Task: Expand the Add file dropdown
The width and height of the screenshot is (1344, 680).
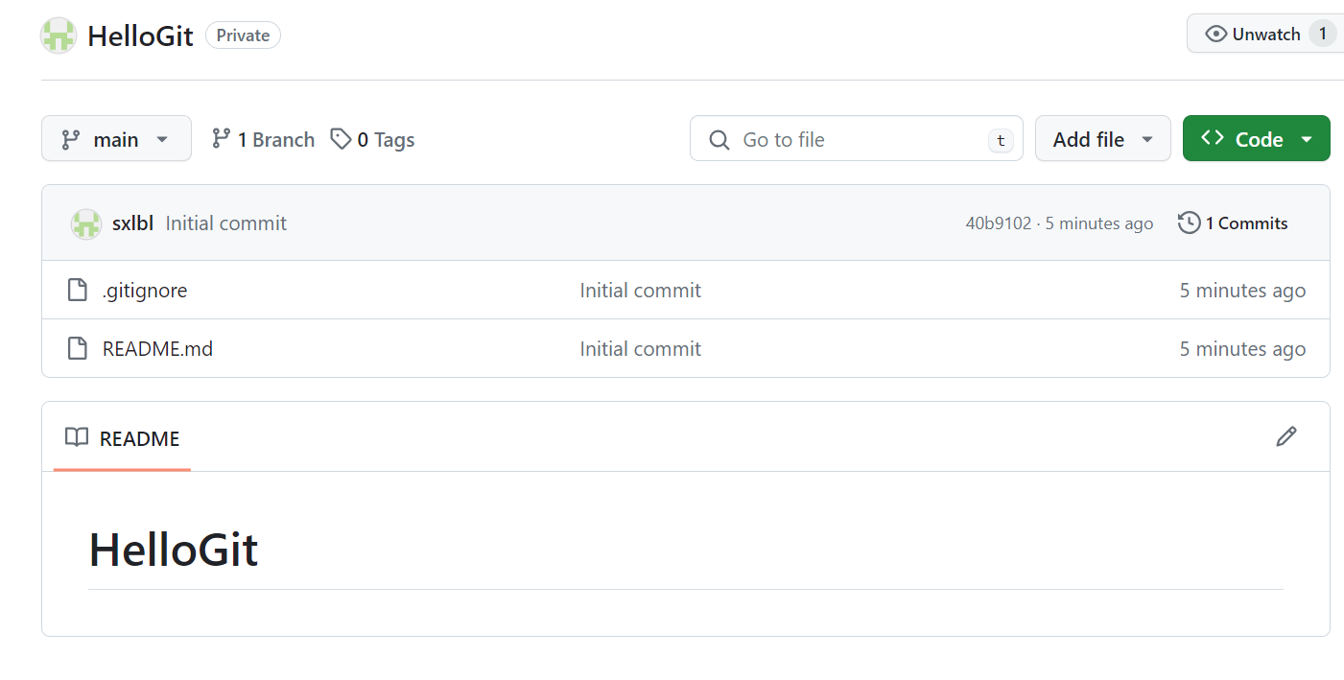Action: point(1102,139)
